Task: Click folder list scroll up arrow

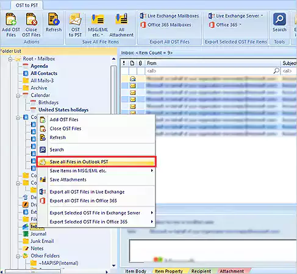Action: (x=114, y=59)
